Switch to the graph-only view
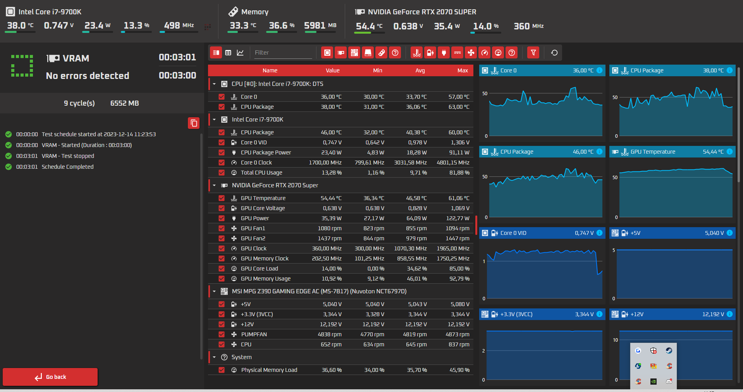 pyautogui.click(x=240, y=53)
